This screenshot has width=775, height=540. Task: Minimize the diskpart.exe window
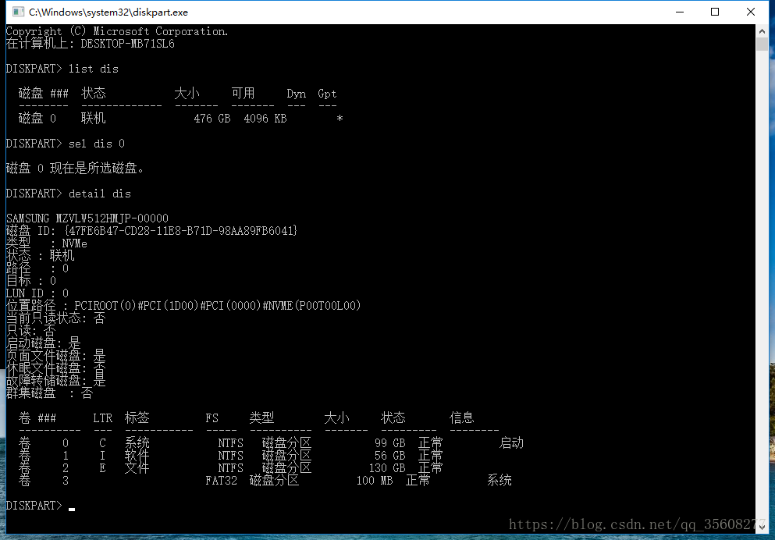[x=679, y=12]
